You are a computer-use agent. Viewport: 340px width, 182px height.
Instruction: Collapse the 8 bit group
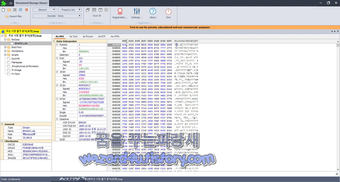(x=57, y=58)
